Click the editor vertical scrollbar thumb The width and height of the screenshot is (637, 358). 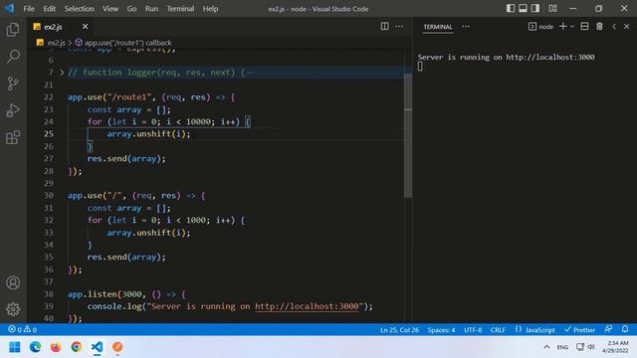(408, 136)
